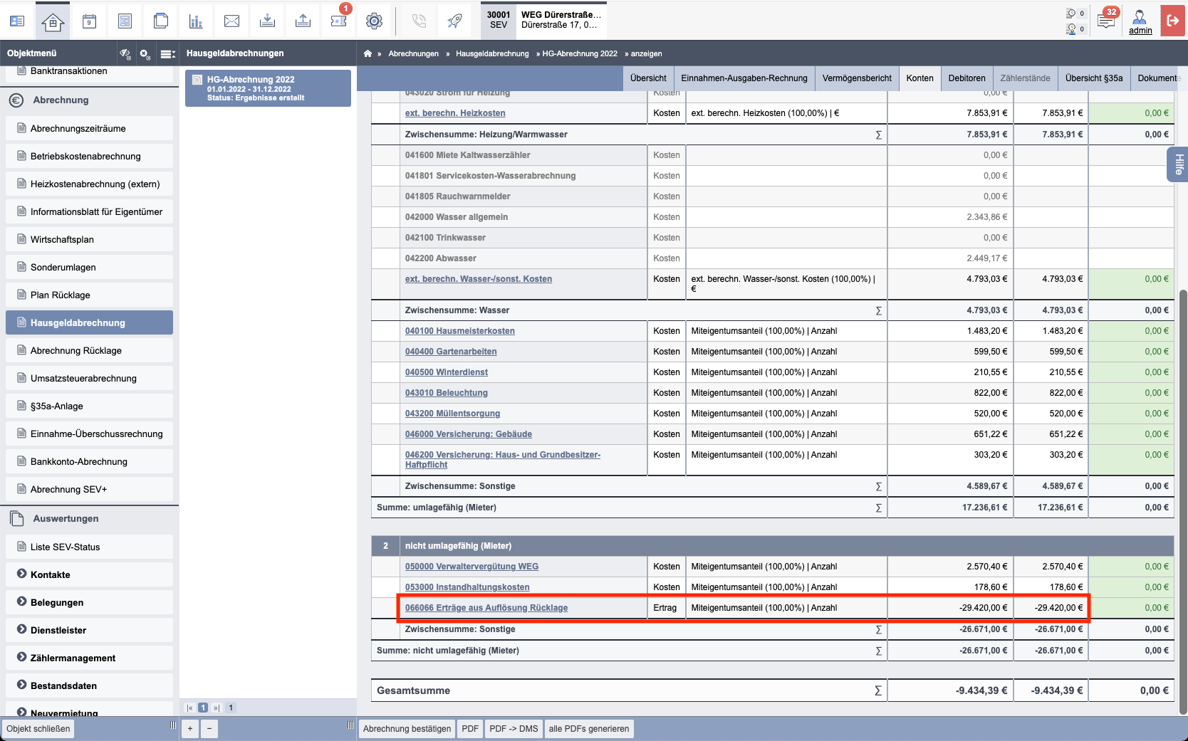
Task: Click the red logout icon
Action: tap(1172, 21)
